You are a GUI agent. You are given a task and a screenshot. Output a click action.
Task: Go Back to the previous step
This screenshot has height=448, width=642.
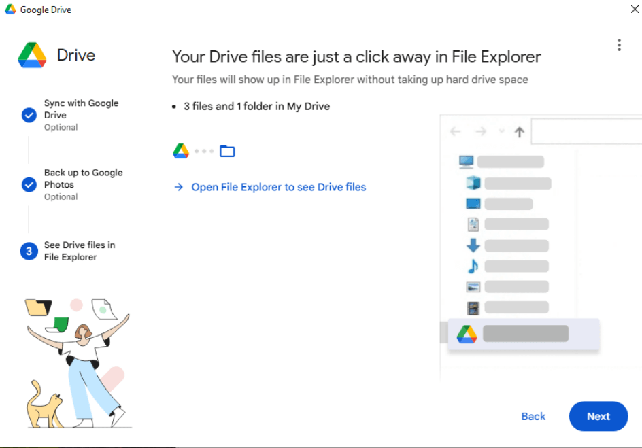point(533,416)
